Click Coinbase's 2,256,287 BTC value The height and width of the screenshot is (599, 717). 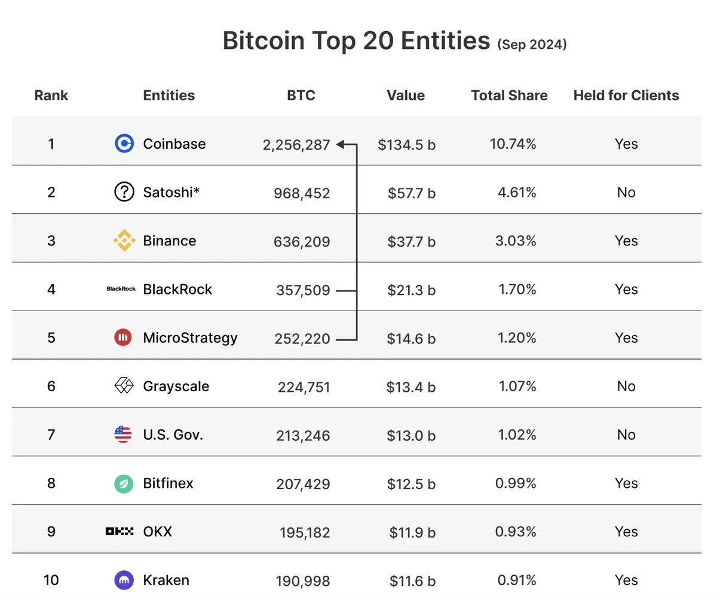click(x=296, y=145)
